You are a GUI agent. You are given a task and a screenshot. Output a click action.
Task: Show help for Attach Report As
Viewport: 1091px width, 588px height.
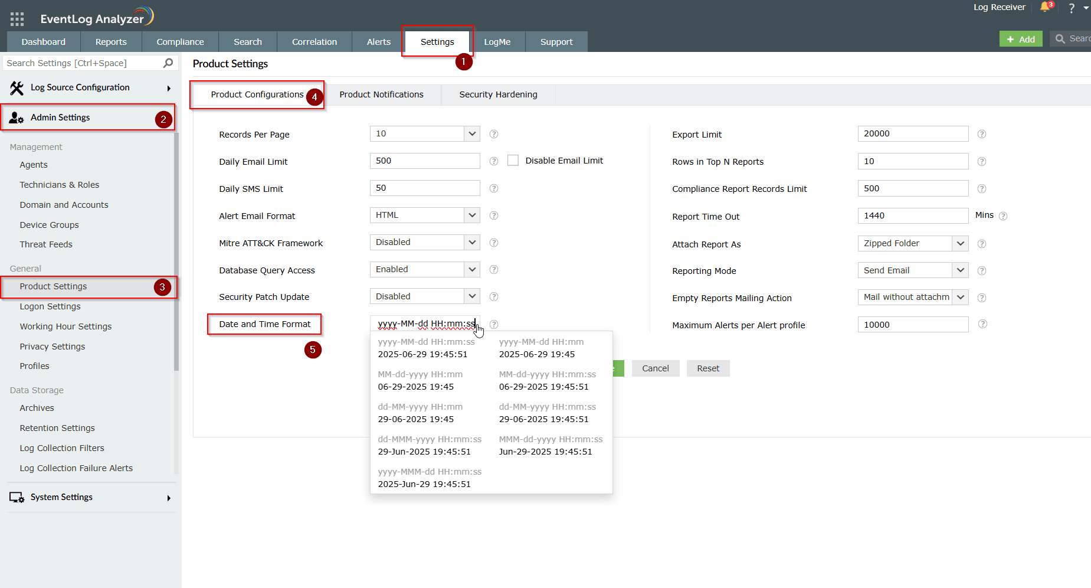tap(982, 244)
